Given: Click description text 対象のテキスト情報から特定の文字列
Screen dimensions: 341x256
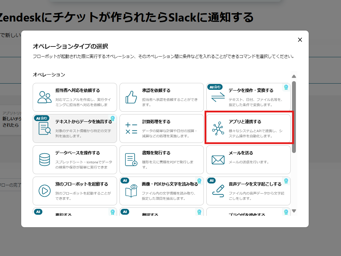Looking at the screenshot, I should (83, 134).
